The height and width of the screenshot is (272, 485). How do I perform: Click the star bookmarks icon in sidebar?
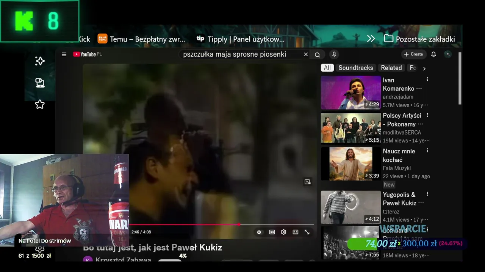point(40,104)
